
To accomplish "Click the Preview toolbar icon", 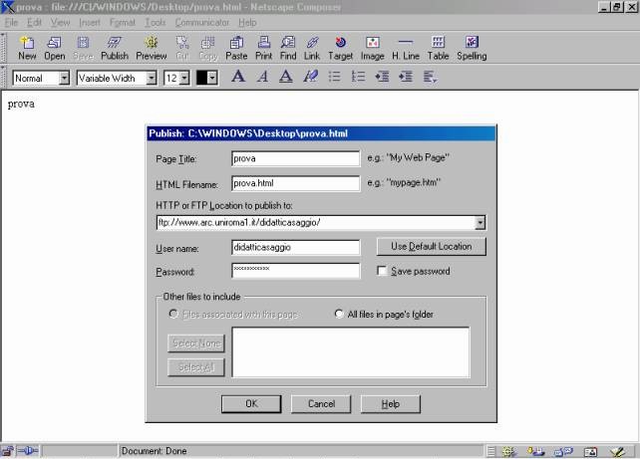I will click(152, 48).
